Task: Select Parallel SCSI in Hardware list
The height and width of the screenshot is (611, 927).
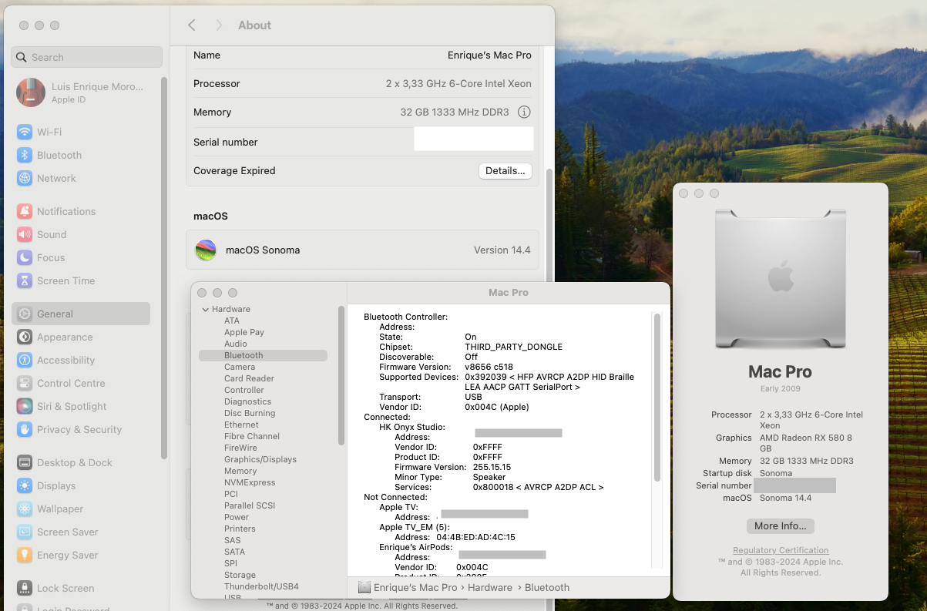Action: pyautogui.click(x=250, y=505)
